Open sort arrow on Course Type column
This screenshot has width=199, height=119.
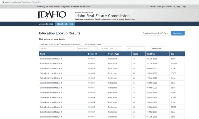(x=130, y=54)
